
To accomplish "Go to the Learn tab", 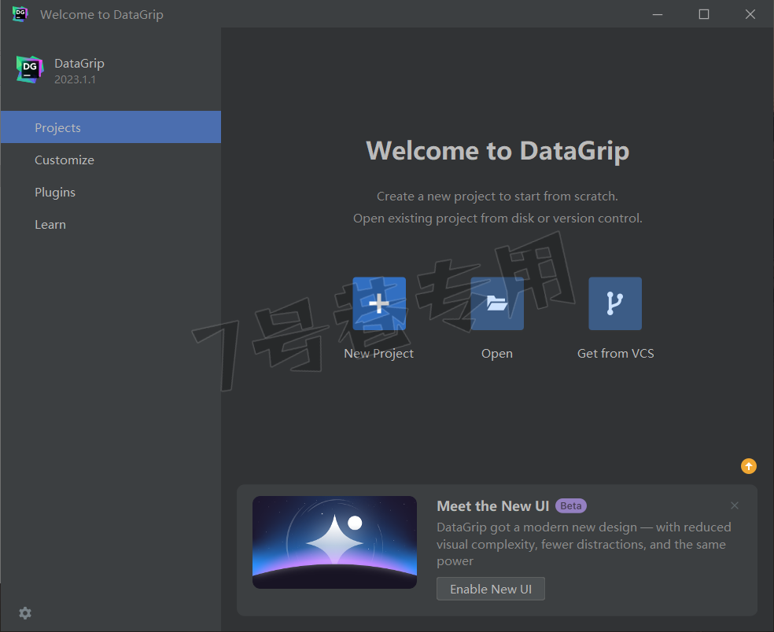I will [x=111, y=225].
